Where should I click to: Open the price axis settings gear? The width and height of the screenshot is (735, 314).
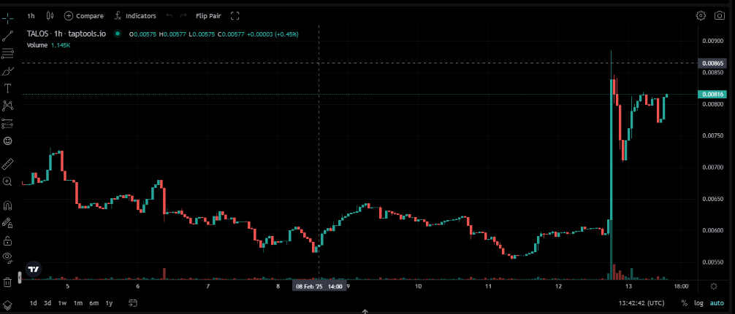click(x=713, y=286)
